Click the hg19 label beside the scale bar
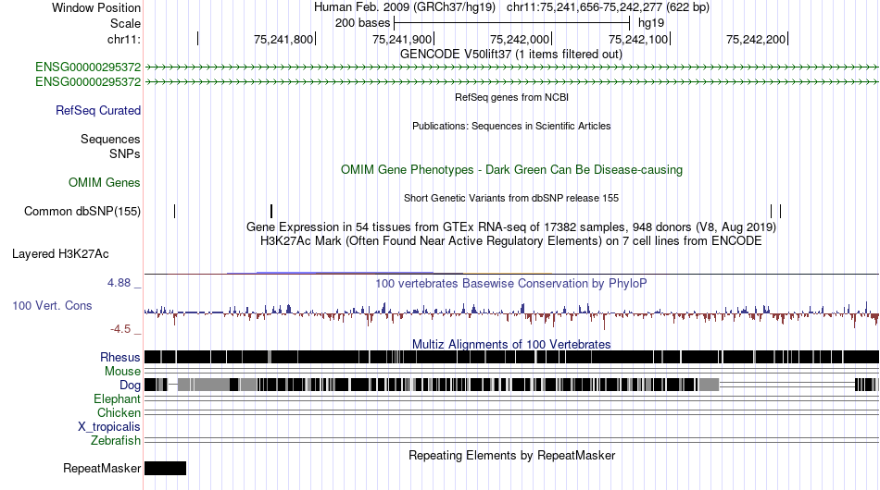This screenshot has height=490, width=880. pyautogui.click(x=651, y=23)
